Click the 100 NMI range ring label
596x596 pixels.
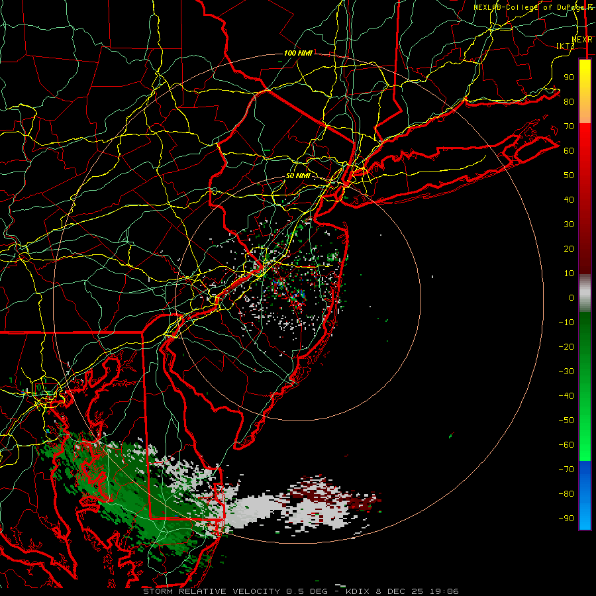(x=298, y=53)
